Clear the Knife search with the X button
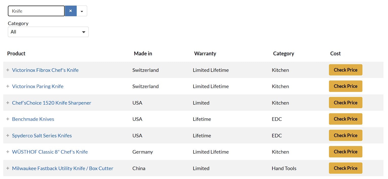The height and width of the screenshot is (179, 388). 71,11
